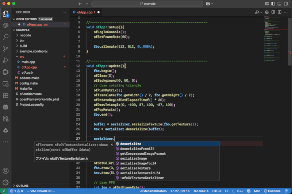Close the suggestion details popup

tap(112, 144)
